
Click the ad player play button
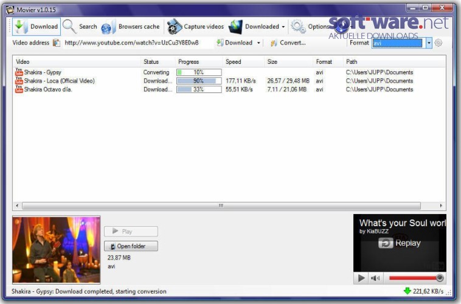tap(361, 278)
